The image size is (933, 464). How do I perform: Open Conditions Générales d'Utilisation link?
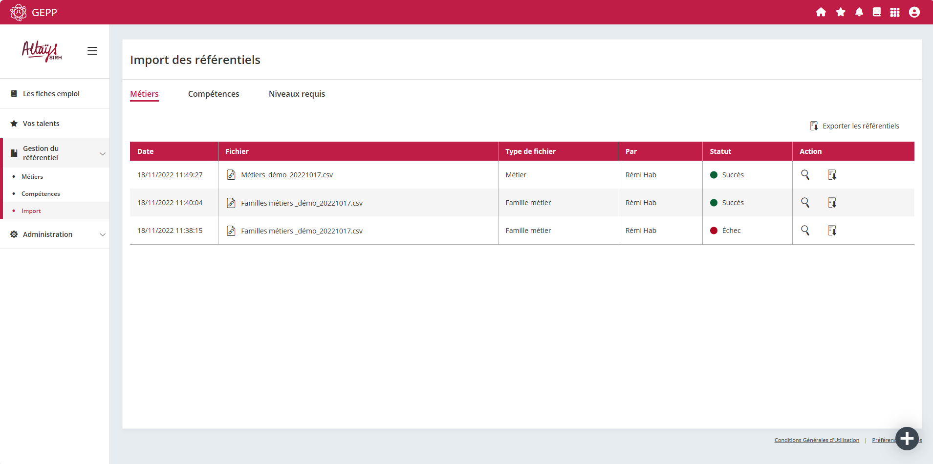coord(816,440)
